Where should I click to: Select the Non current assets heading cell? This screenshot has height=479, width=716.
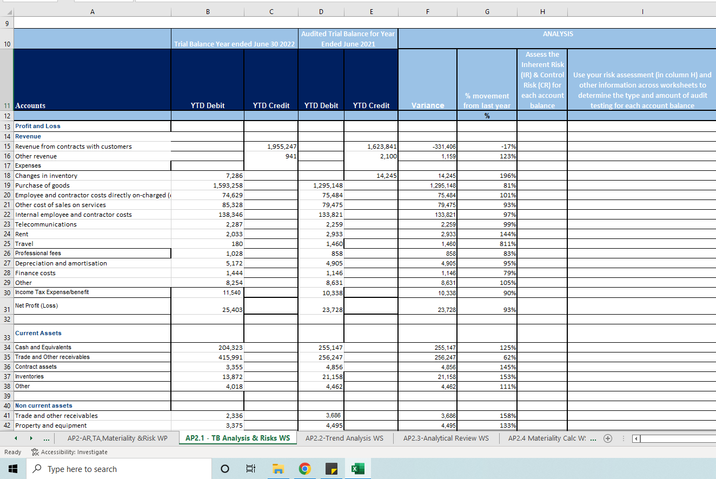point(92,405)
